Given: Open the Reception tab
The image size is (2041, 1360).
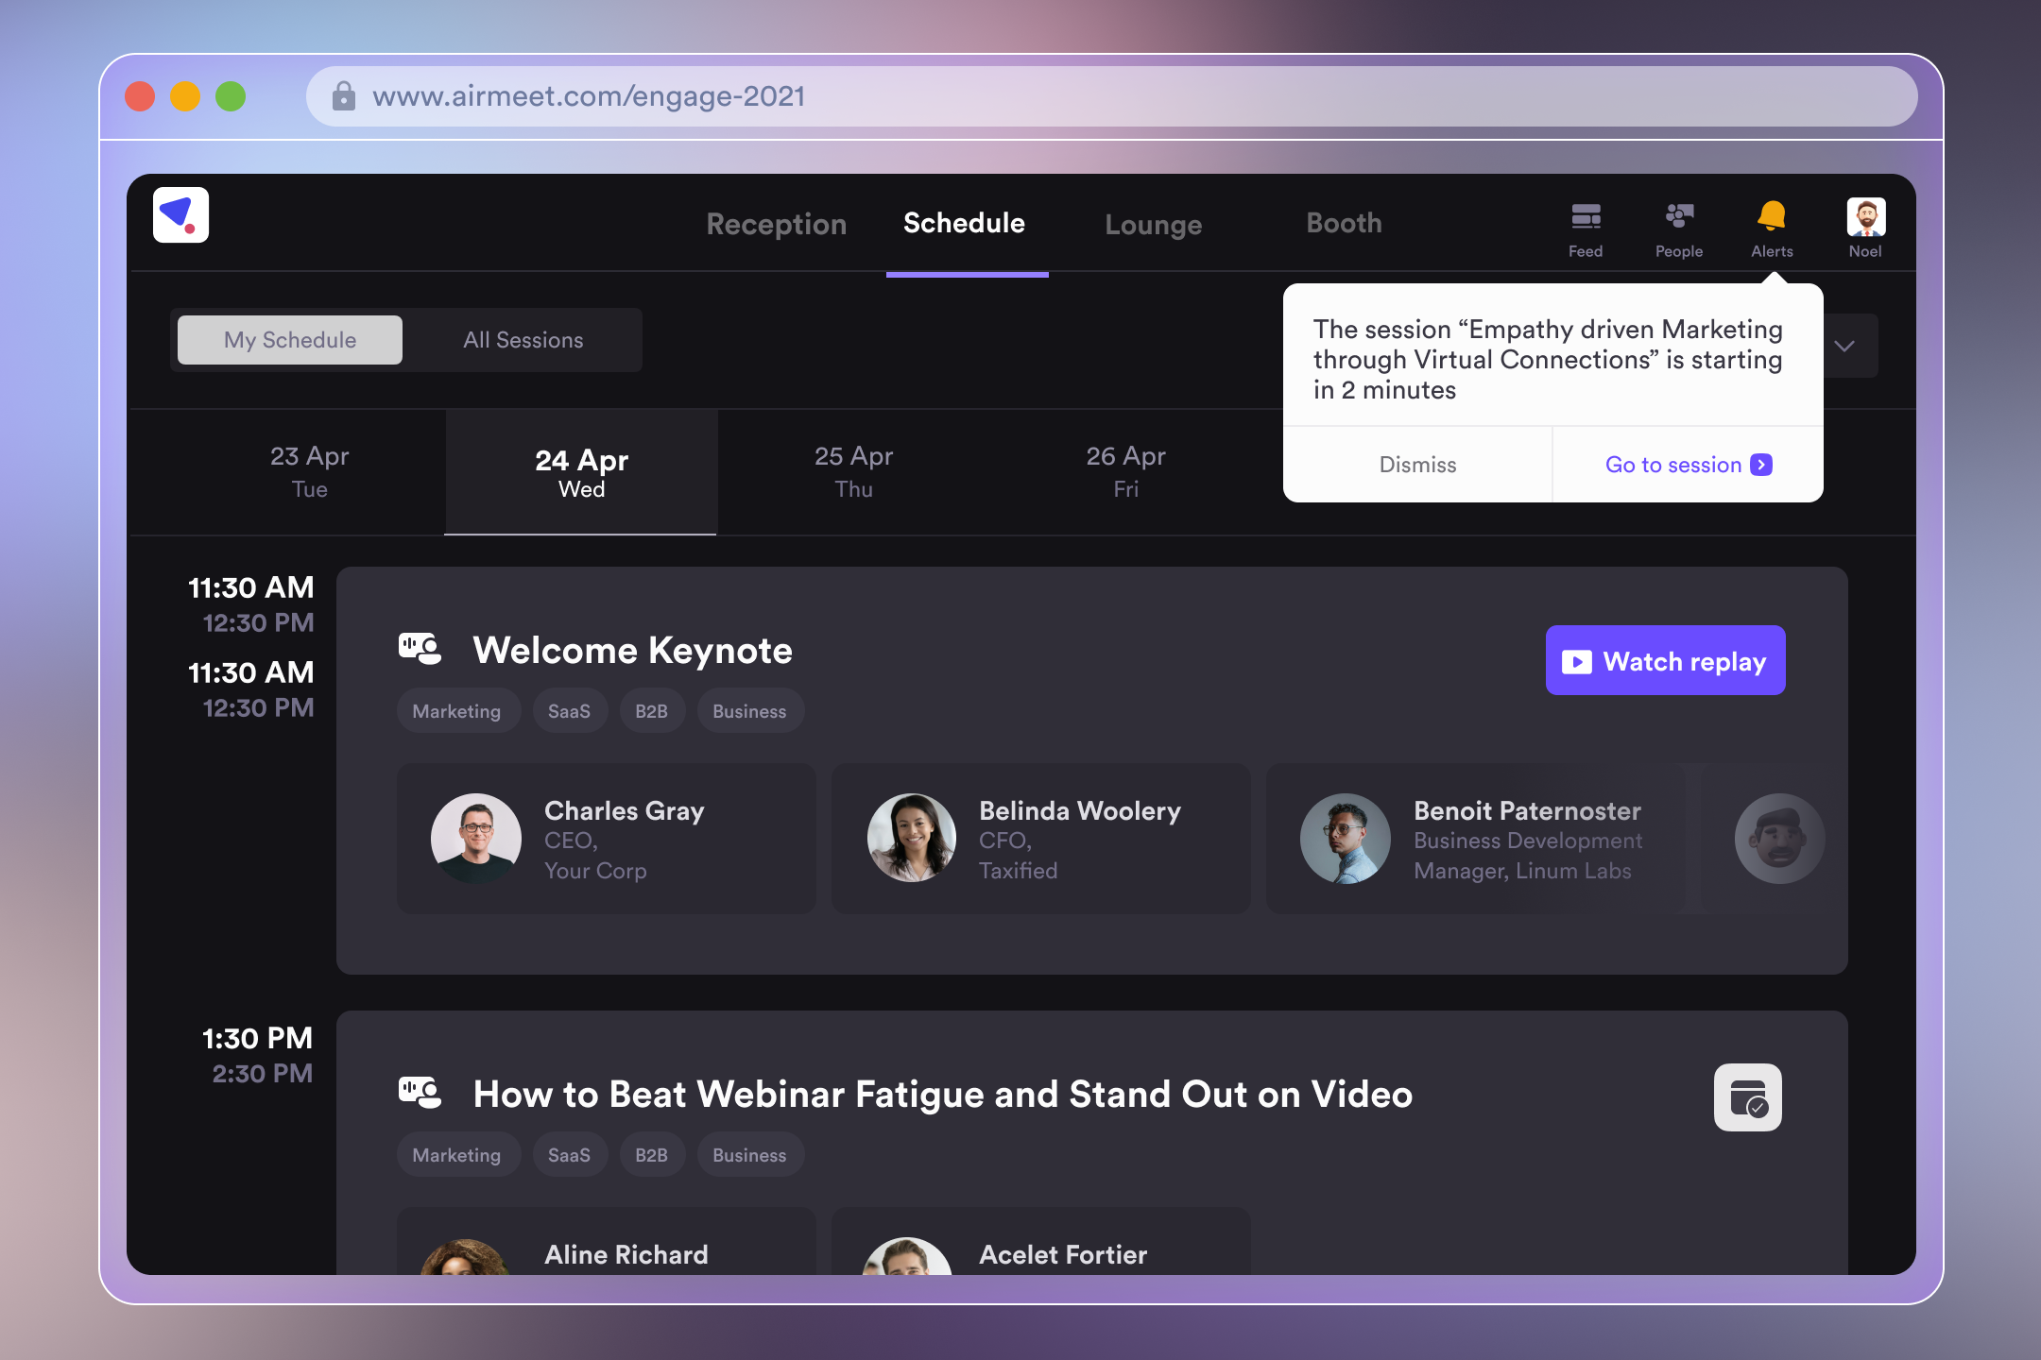Looking at the screenshot, I should (776, 224).
